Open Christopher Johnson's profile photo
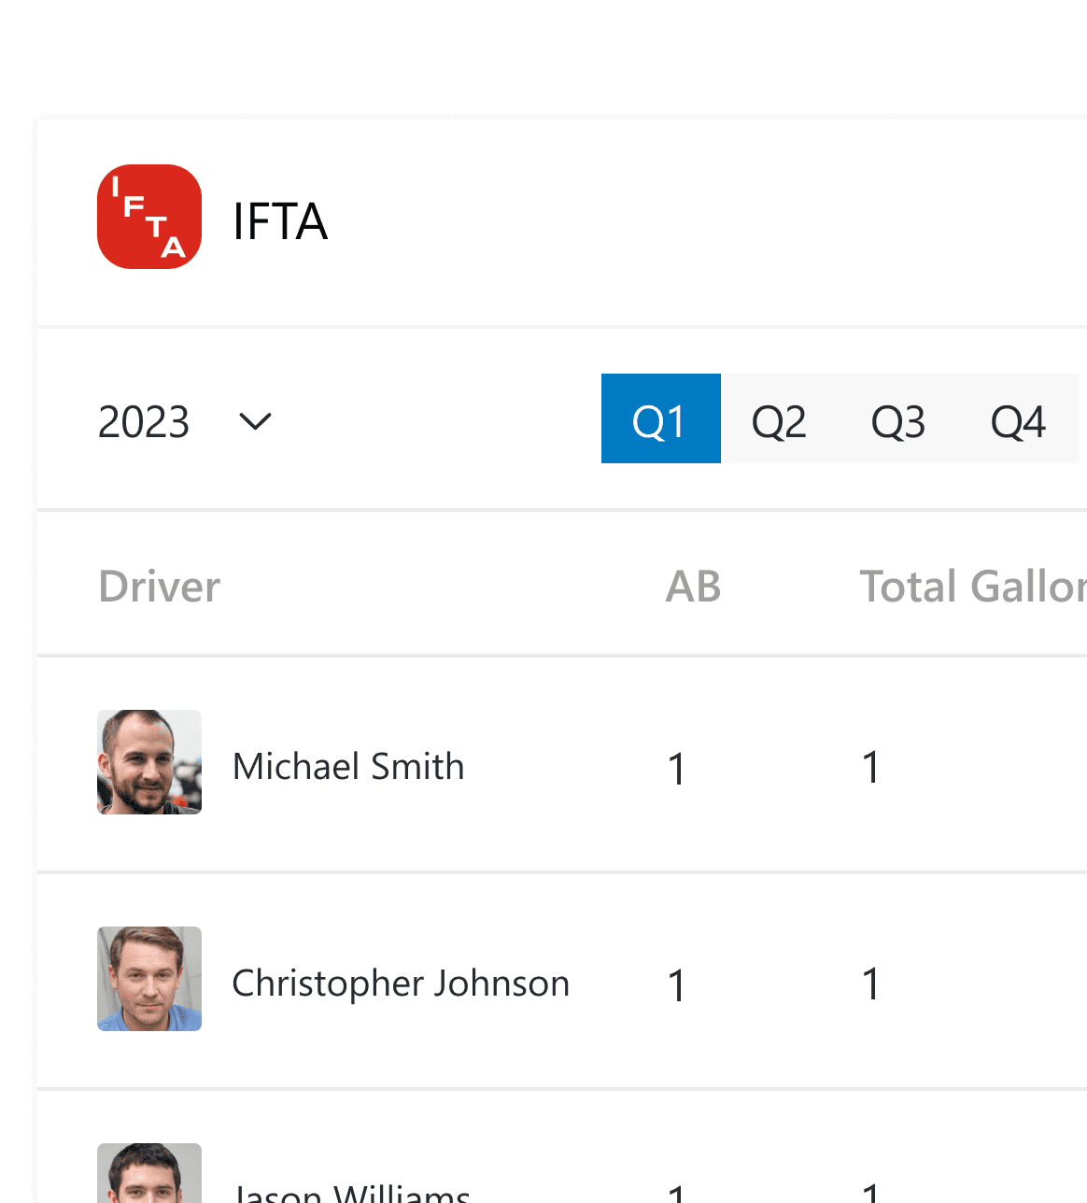 149,979
